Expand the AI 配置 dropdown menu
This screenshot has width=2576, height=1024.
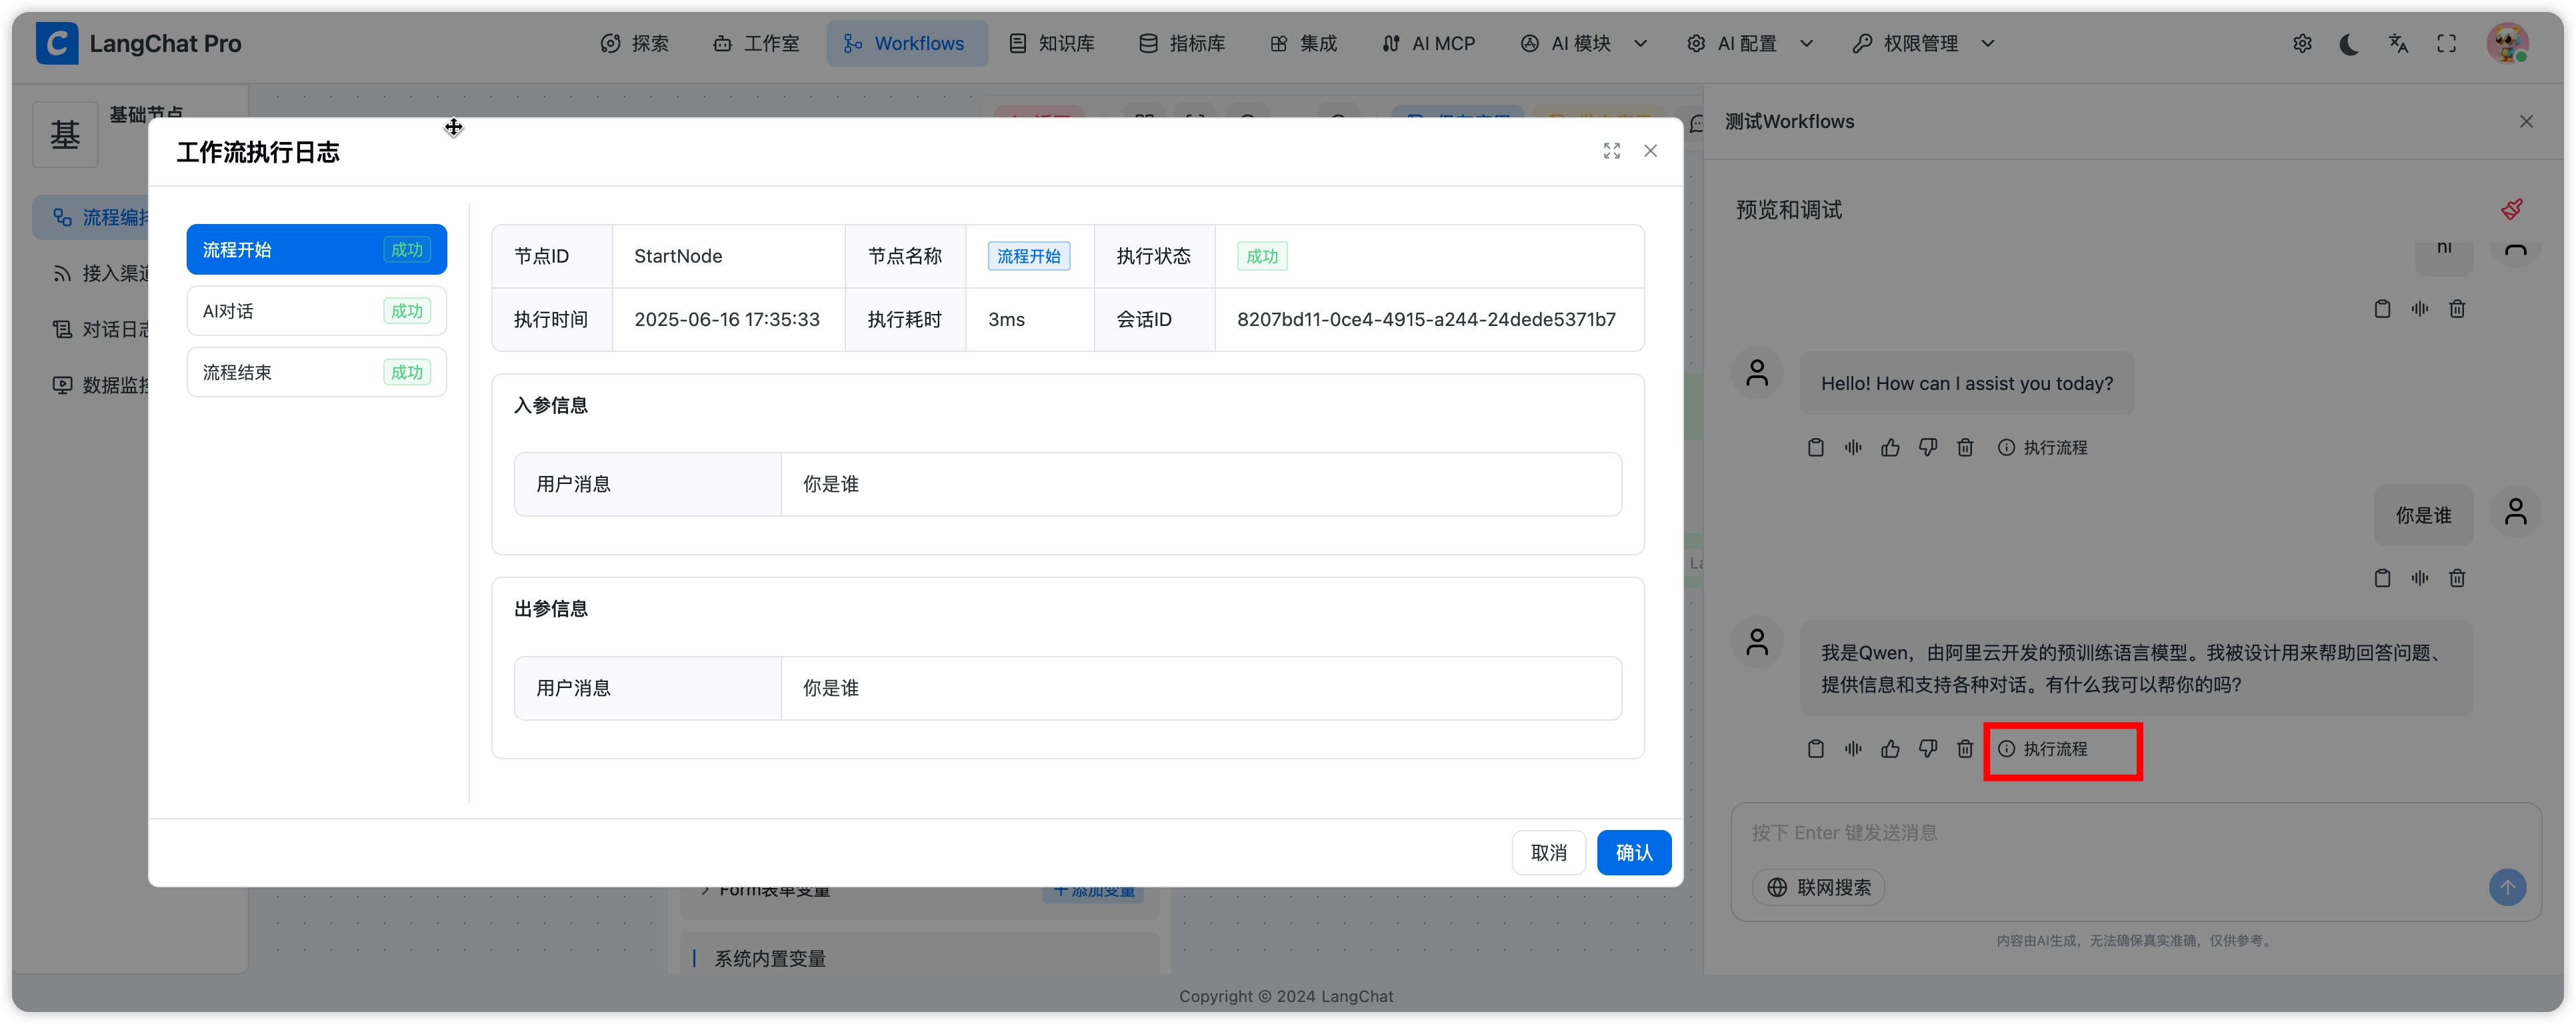click(1749, 44)
